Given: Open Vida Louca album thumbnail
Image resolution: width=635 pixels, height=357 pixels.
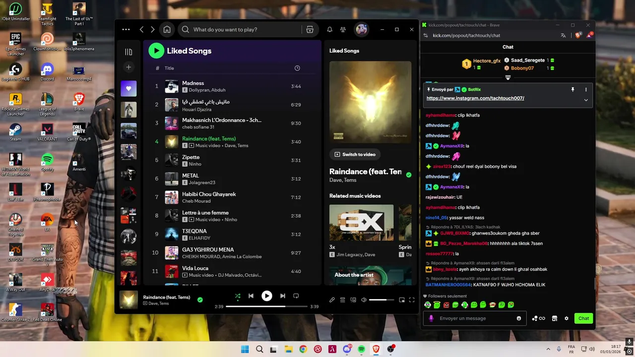Looking at the screenshot, I should [x=172, y=271].
